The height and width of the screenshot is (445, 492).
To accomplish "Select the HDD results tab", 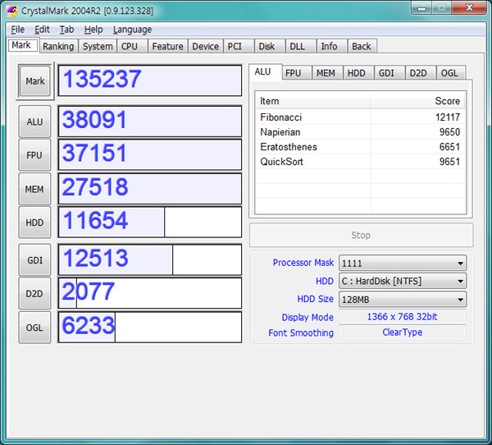I will click(x=358, y=73).
